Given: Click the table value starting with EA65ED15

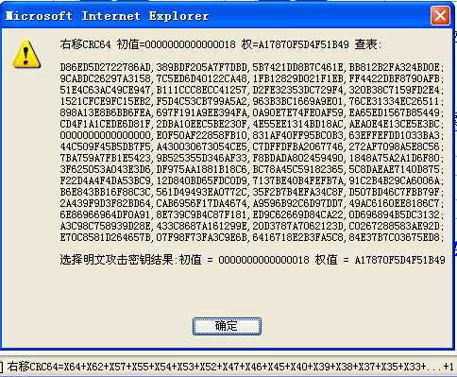Looking at the screenshot, I should [394, 112].
